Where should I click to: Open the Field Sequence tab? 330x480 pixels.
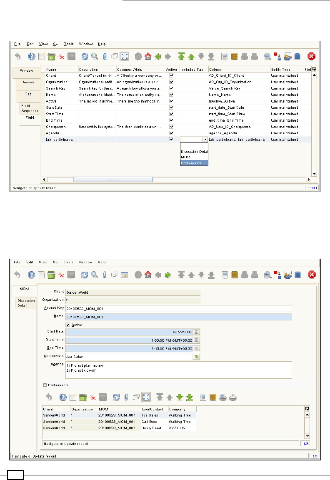point(30,108)
